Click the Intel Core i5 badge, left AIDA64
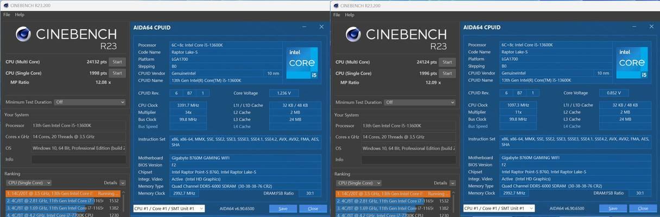The height and width of the screenshot is (217, 660). (x=302, y=63)
